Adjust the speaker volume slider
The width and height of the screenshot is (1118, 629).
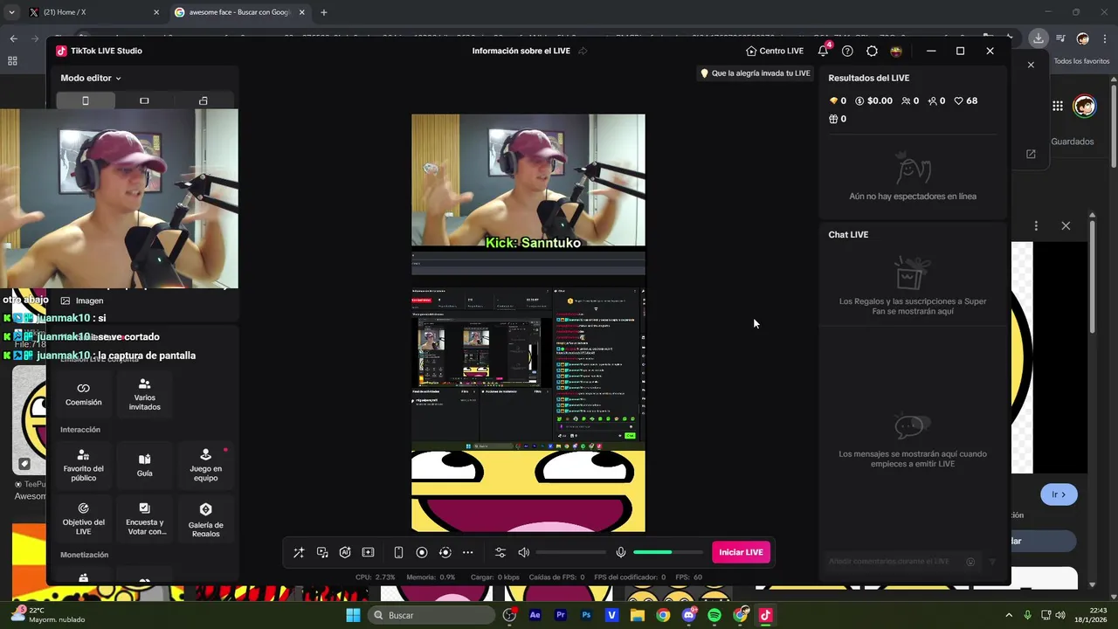pos(570,552)
